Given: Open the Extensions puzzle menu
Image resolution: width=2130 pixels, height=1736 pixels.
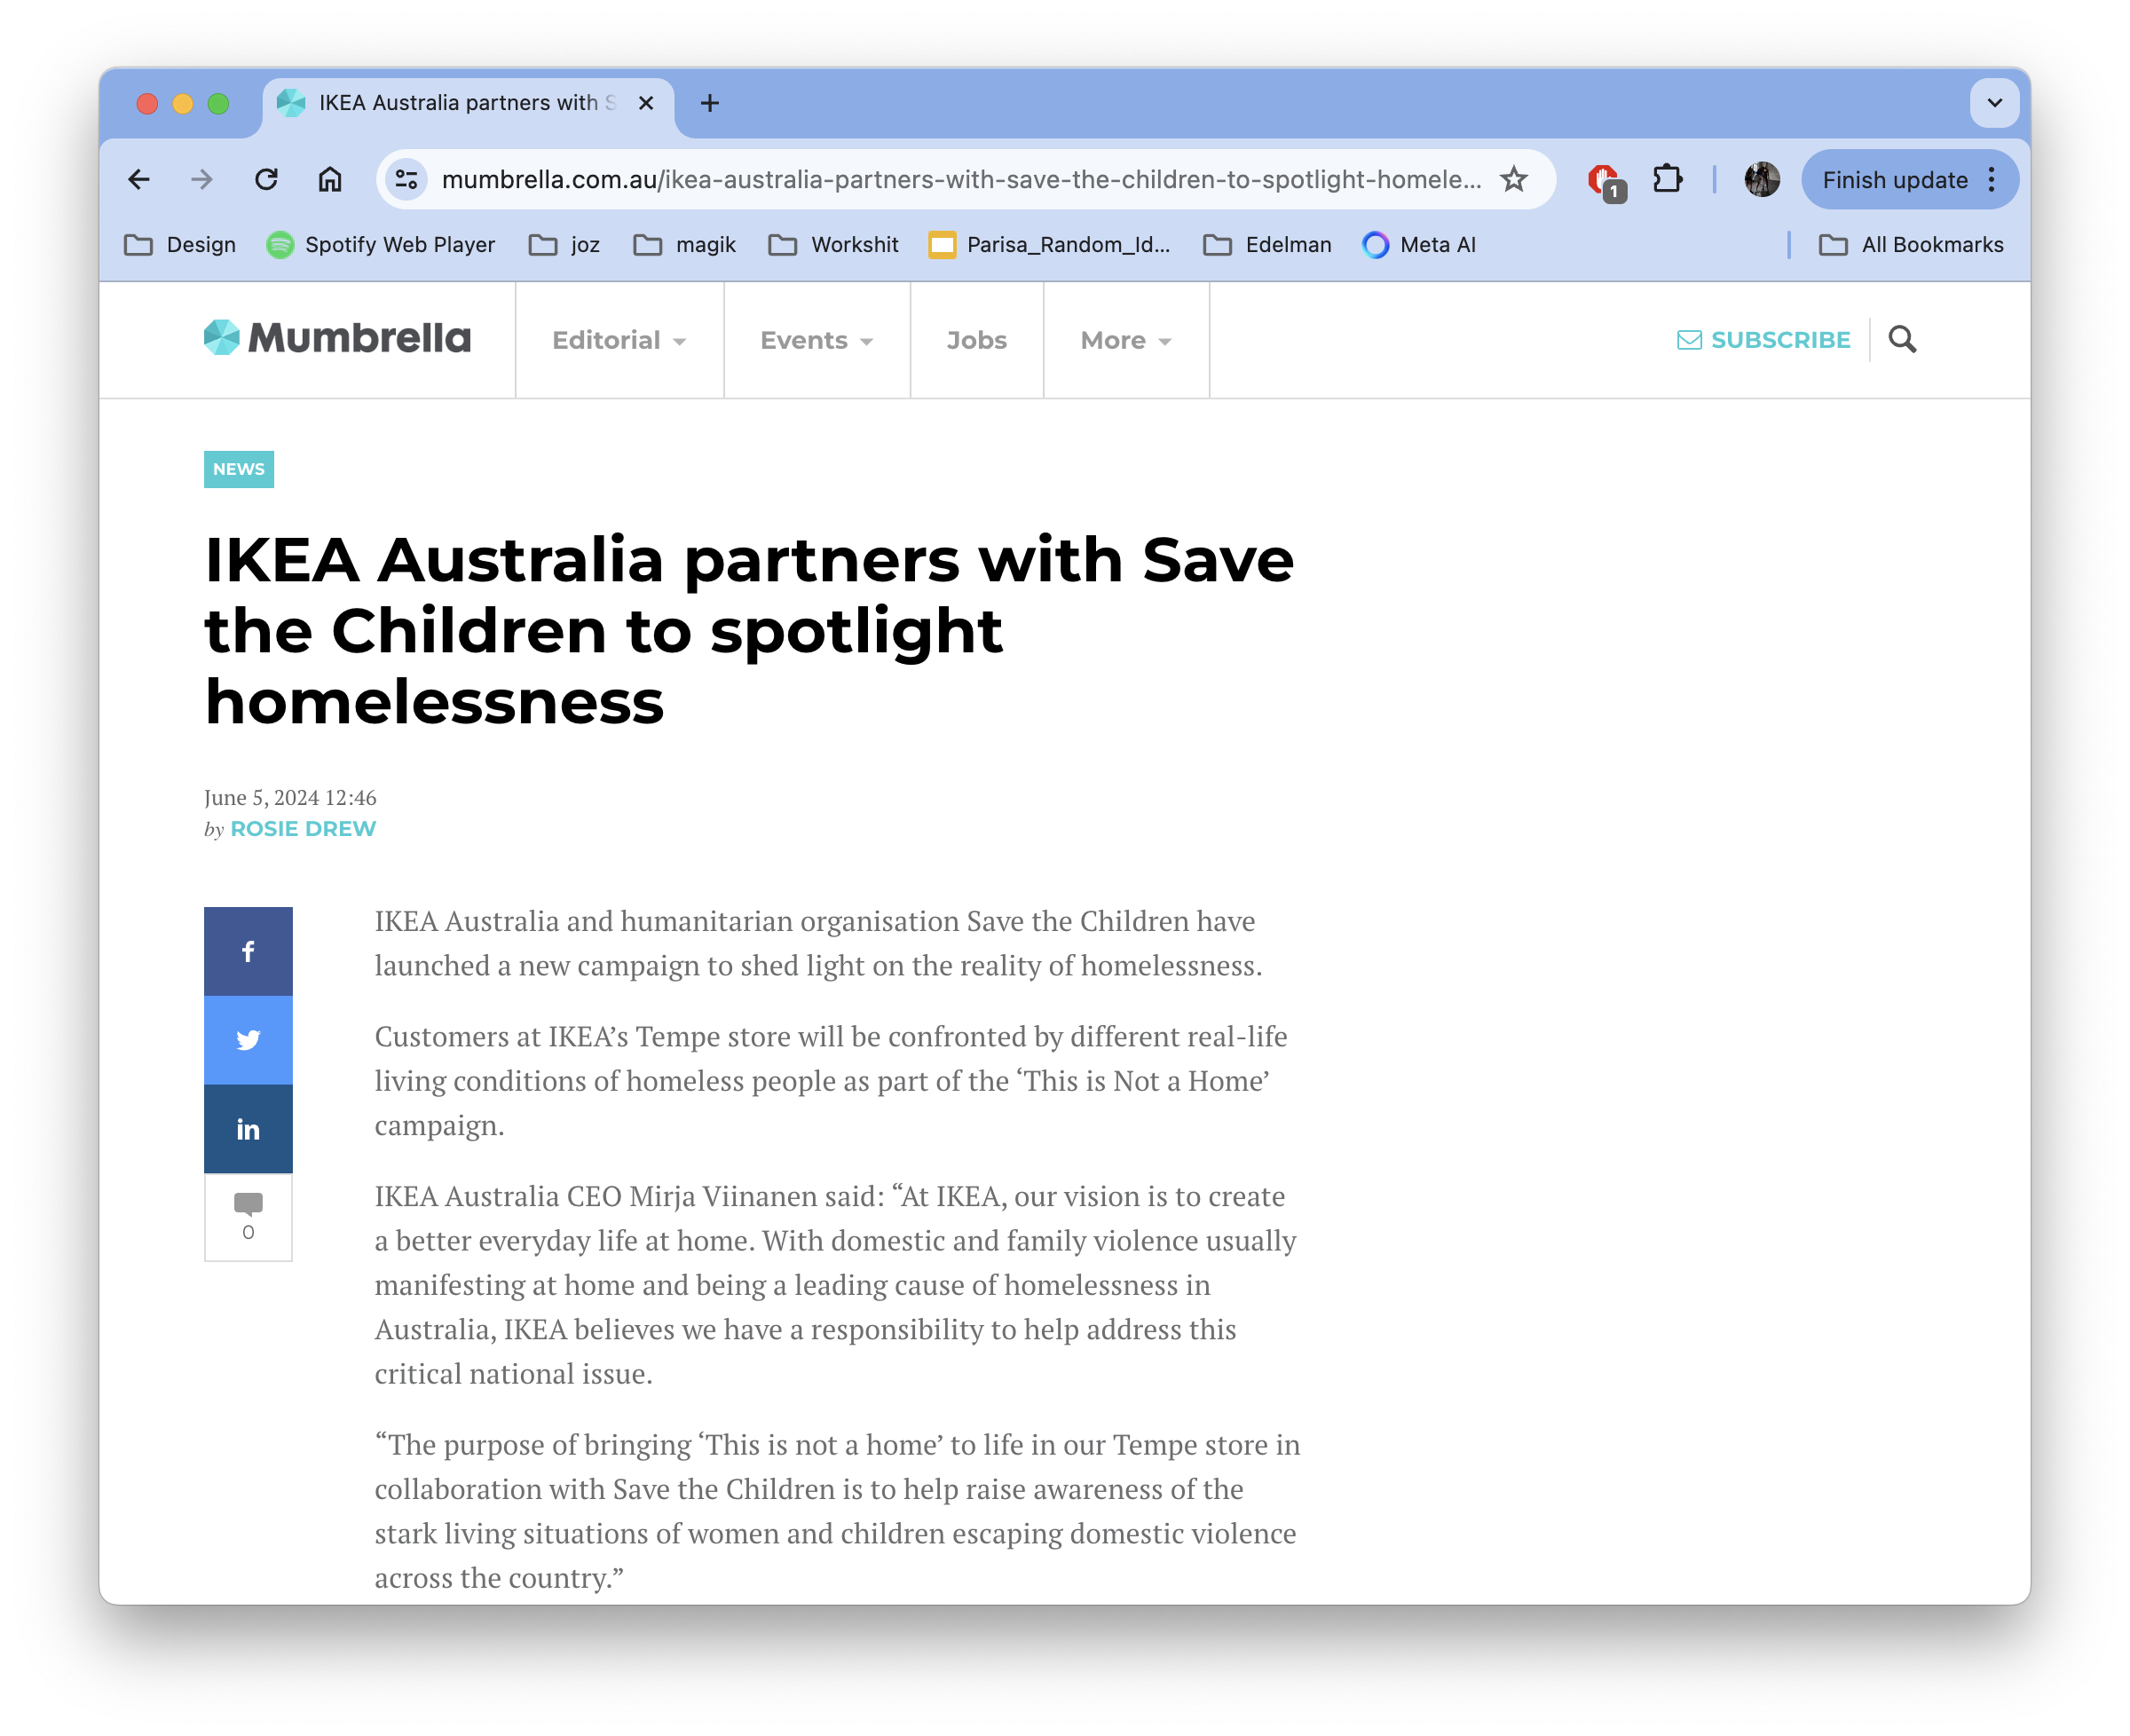Looking at the screenshot, I should tap(1667, 180).
